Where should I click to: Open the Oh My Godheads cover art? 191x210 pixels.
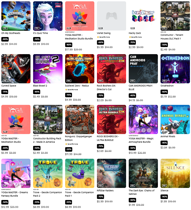coord(16,16)
